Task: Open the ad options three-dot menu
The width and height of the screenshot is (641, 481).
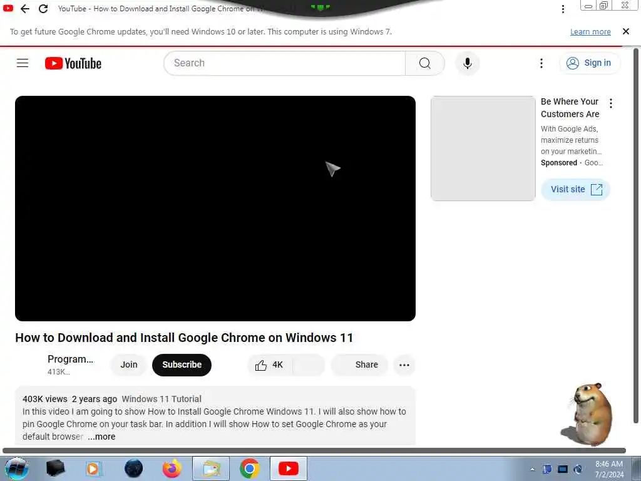Action: click(611, 103)
